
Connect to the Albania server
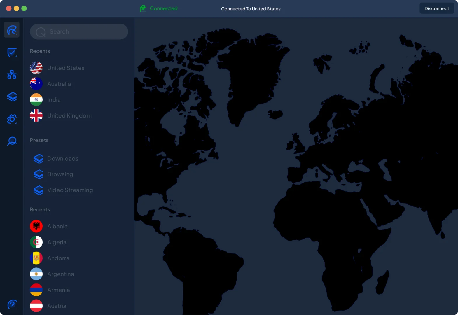pos(57,226)
